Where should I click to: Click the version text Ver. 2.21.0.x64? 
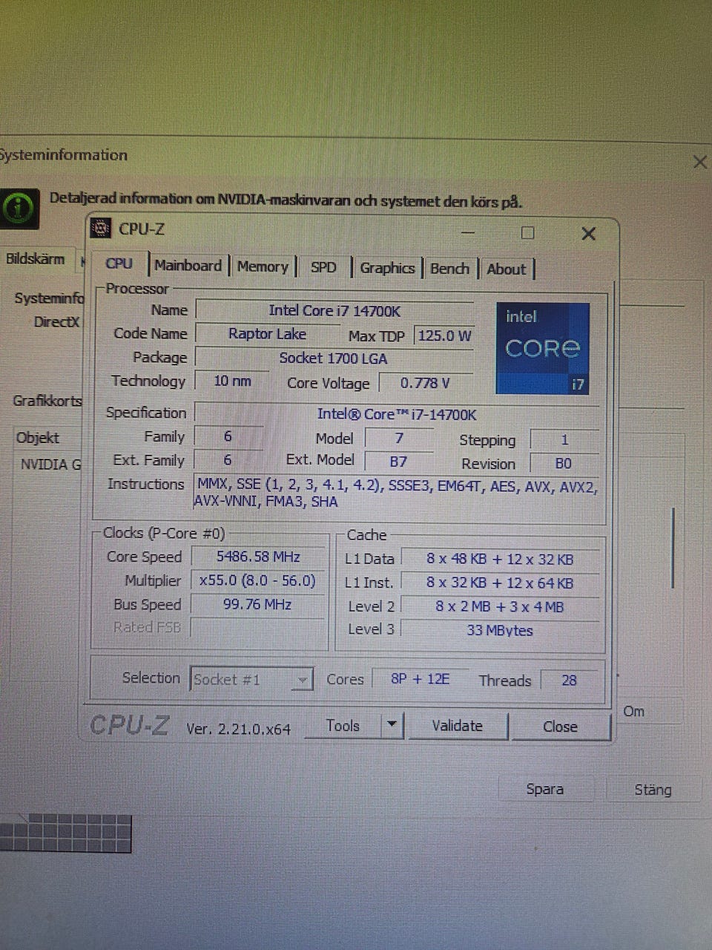click(x=238, y=729)
